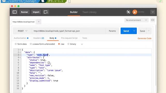Select form-data body type
The height and width of the screenshot is (93, 166).
coord(21,44)
